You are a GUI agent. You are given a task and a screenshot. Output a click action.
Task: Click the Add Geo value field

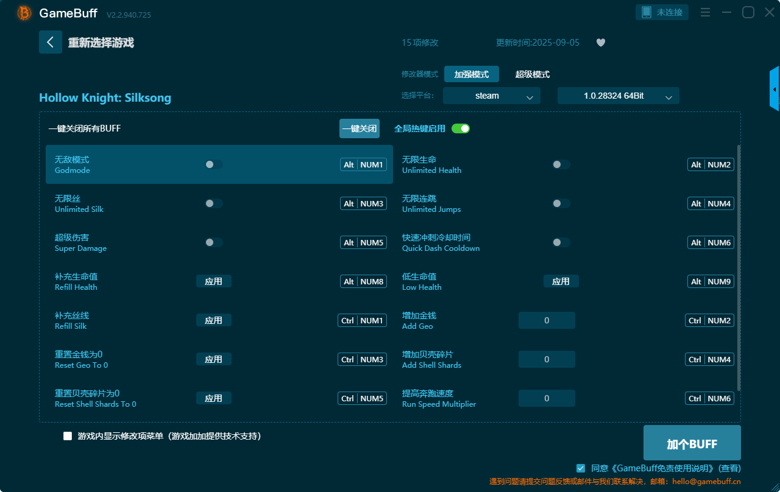point(547,320)
